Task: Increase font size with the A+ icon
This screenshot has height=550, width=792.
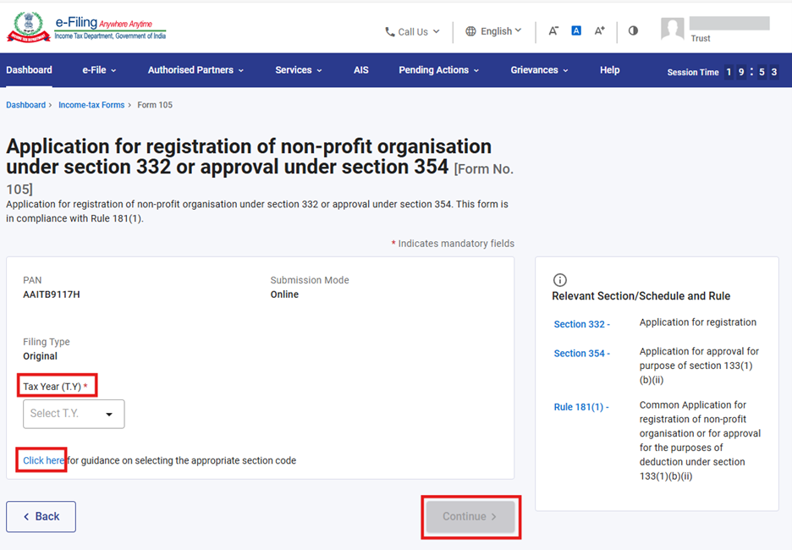Action: 599,30
